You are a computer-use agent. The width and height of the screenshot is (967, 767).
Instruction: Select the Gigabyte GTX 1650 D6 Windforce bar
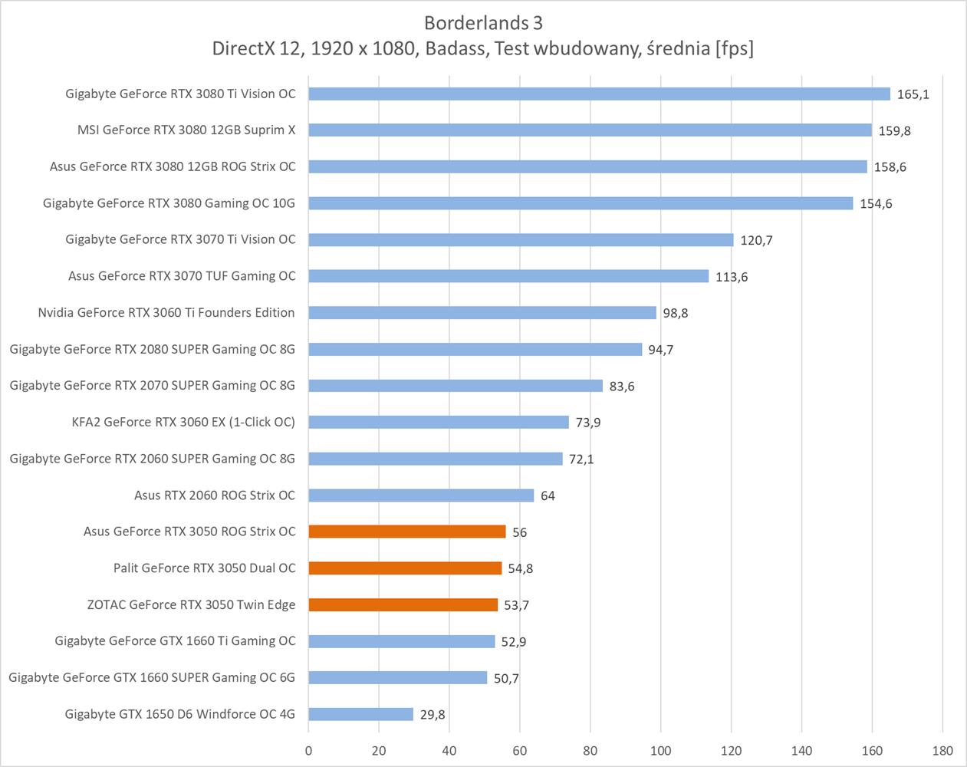coord(361,714)
